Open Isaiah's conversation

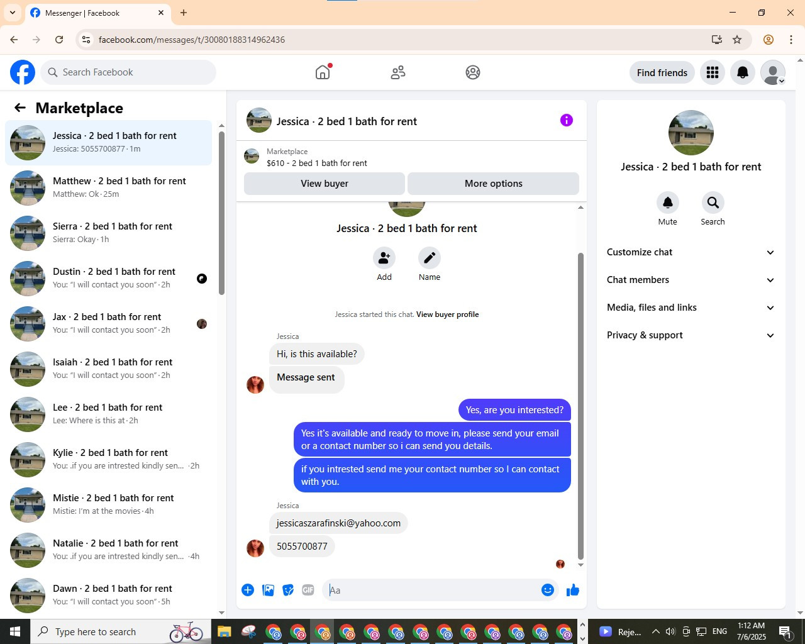(109, 369)
